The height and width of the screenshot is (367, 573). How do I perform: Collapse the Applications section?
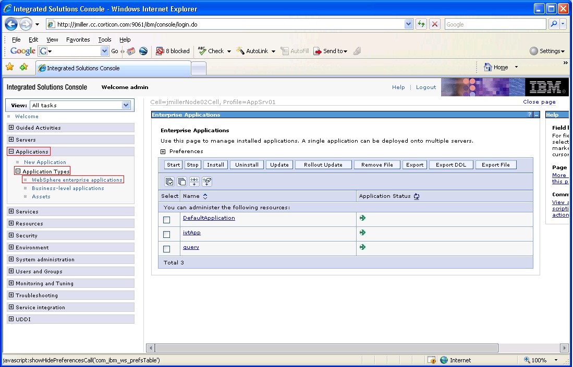coord(10,151)
